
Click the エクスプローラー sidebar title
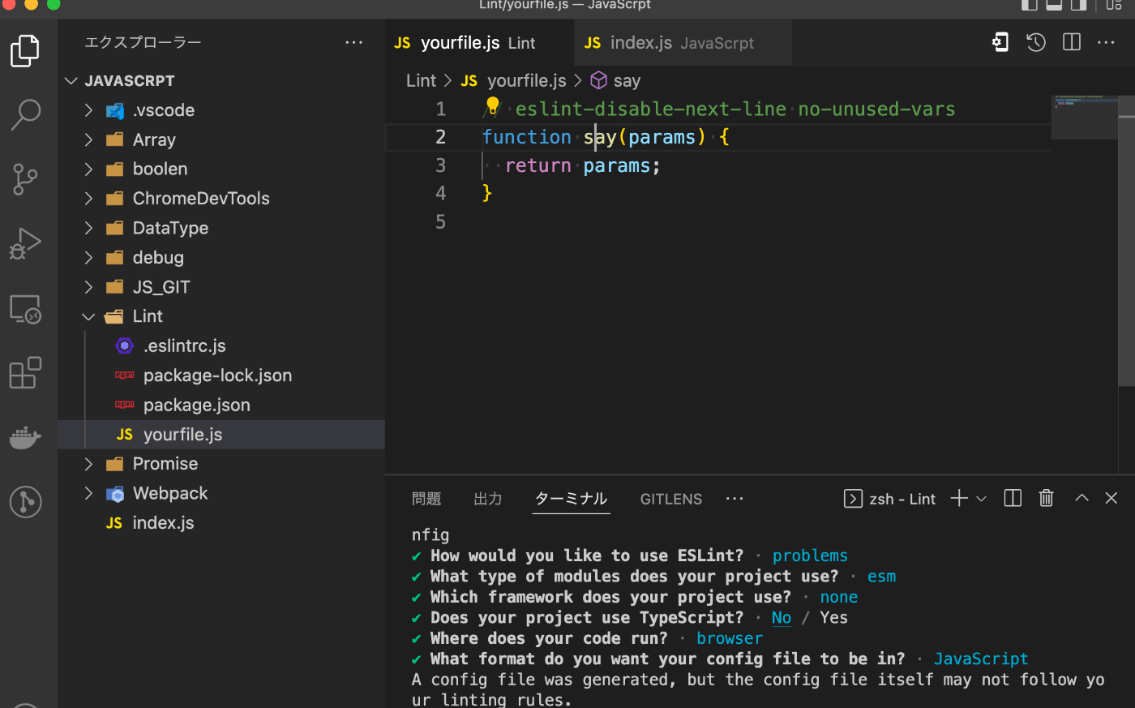click(x=143, y=42)
